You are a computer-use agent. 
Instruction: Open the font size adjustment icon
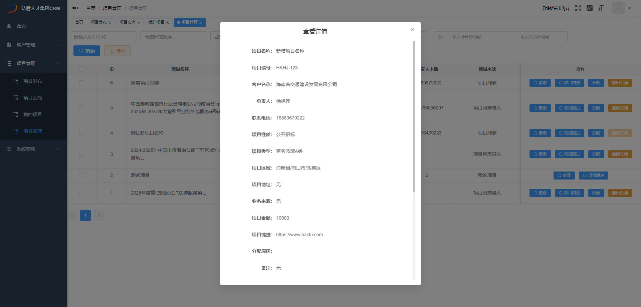[x=601, y=8]
